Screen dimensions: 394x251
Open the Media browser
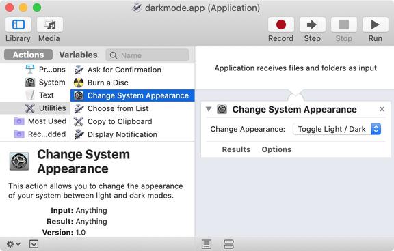tap(50, 25)
